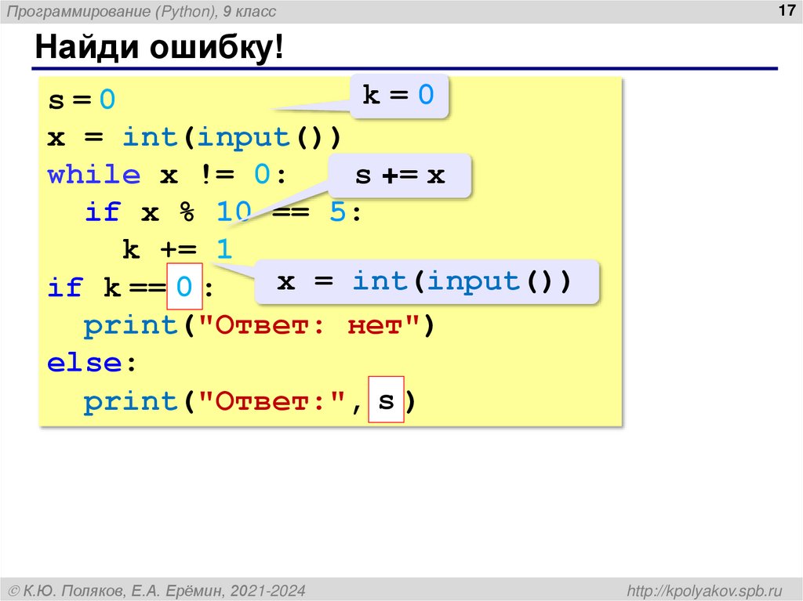Click the callout bubble 'x = int(input())'
Image resolution: width=803 pixels, height=601 pixels.
(426, 281)
